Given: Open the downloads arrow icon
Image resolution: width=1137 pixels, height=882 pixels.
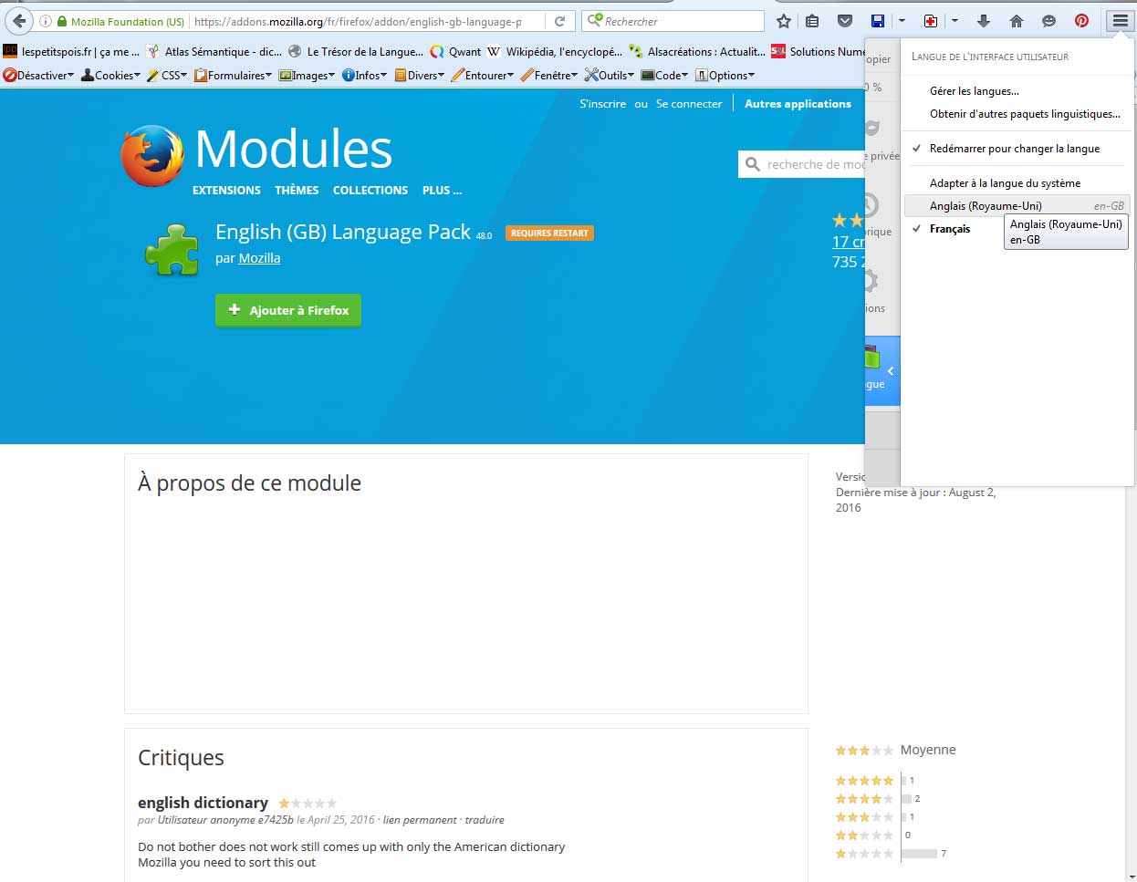Looking at the screenshot, I should tap(984, 21).
